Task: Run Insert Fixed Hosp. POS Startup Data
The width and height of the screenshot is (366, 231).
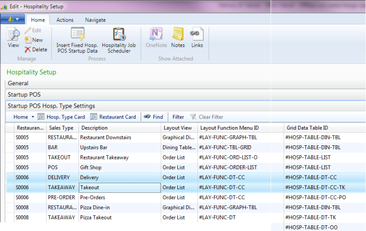Action: (77, 40)
